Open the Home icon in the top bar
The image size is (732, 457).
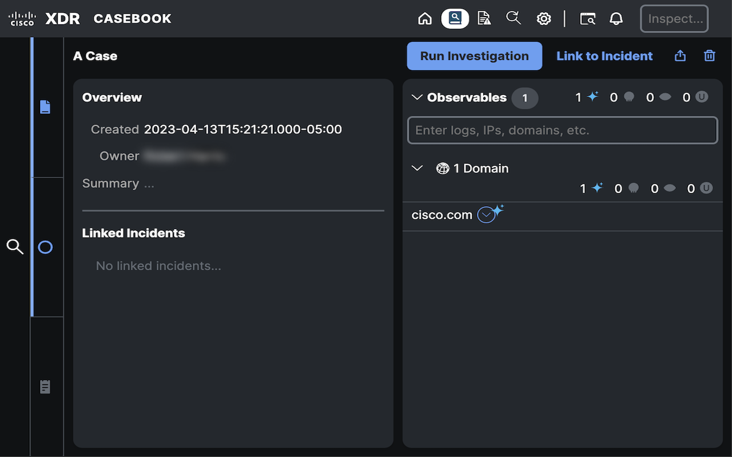coord(425,19)
